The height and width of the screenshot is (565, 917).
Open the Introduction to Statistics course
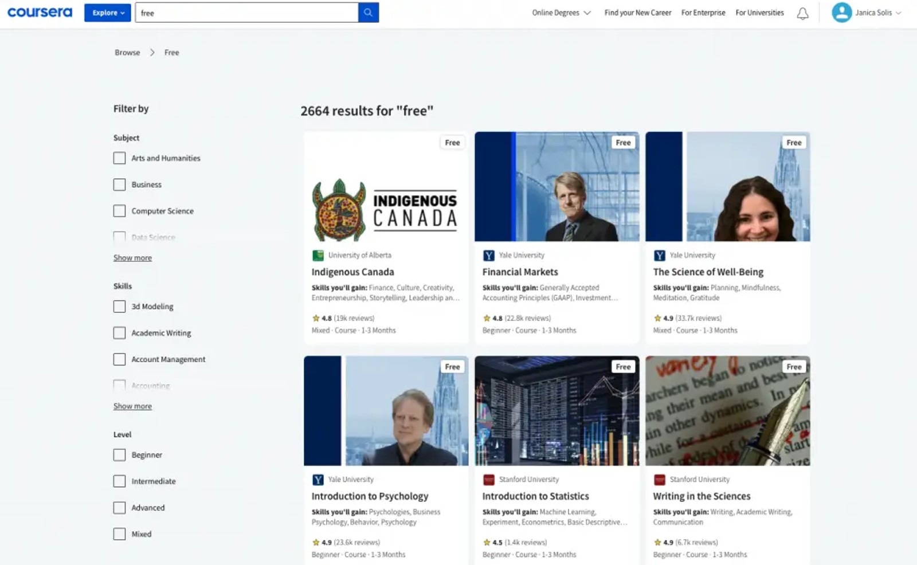pos(535,496)
